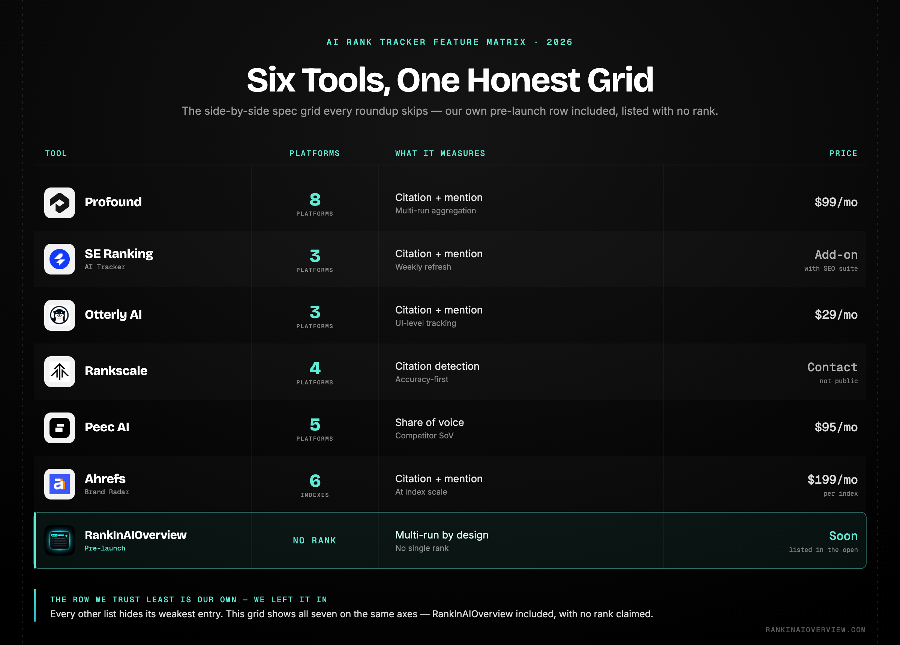Screen dimensions: 900x645
Task: Click the Otterly AI tool name
Action: click(113, 314)
